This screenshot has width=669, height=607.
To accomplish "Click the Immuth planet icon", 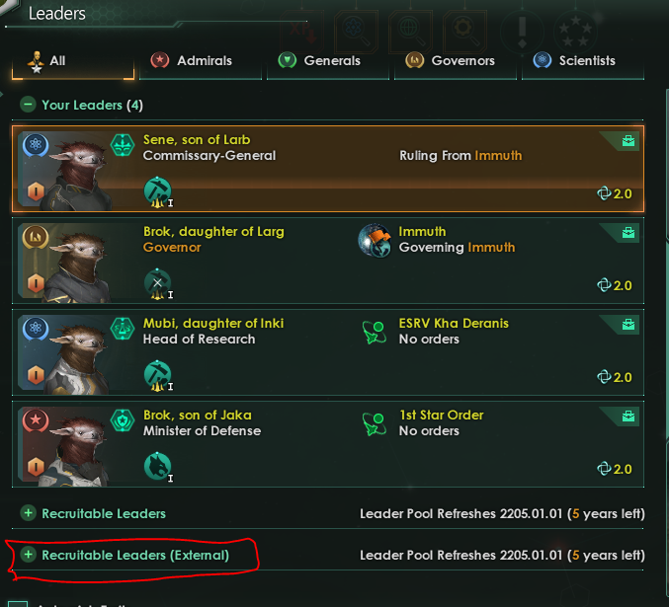I will [x=375, y=239].
